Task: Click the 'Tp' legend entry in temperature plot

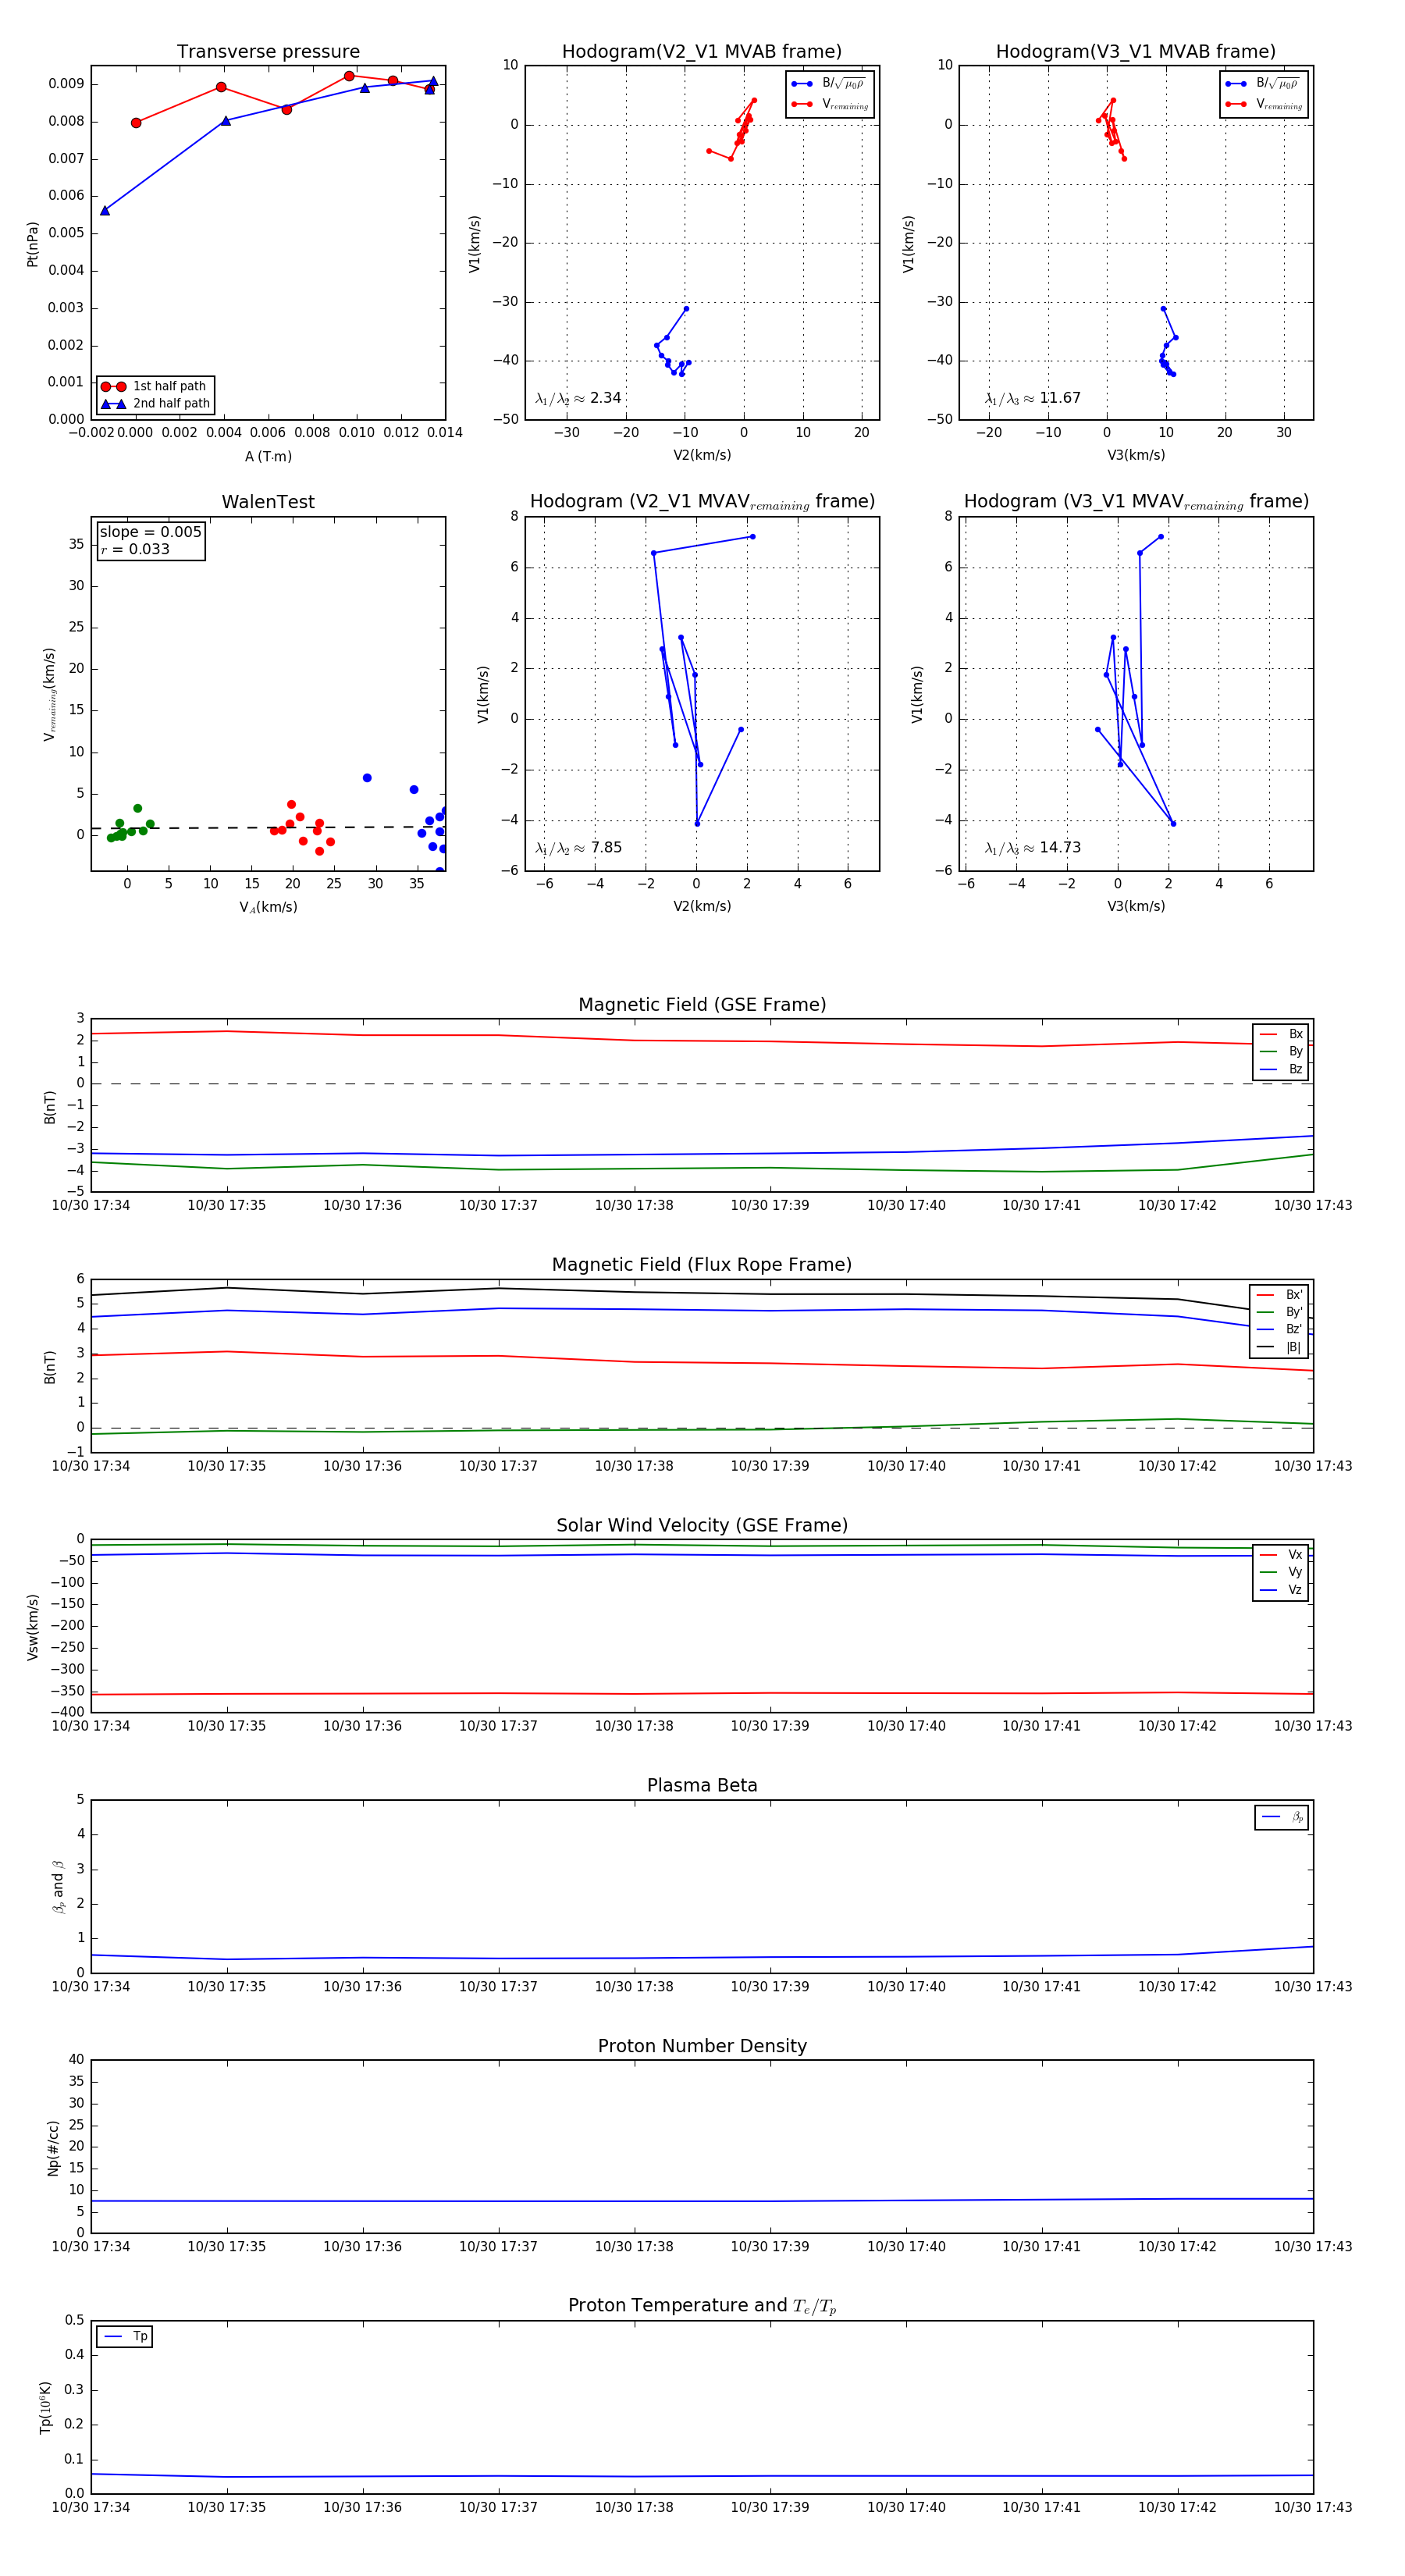Action: tap(125, 2336)
